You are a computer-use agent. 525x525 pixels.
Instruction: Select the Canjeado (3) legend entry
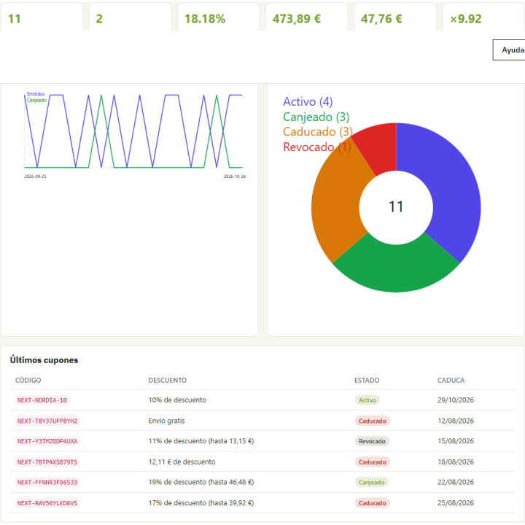tap(316, 117)
